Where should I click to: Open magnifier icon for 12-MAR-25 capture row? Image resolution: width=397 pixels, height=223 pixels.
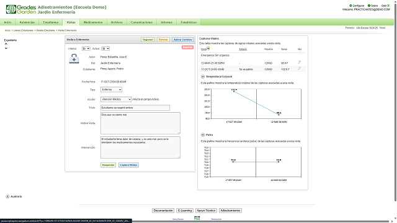[x=300, y=62]
